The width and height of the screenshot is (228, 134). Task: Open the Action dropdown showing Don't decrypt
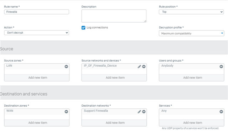[36, 33]
